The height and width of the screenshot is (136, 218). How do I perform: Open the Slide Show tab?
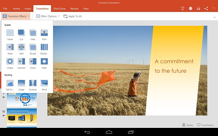click(59, 8)
